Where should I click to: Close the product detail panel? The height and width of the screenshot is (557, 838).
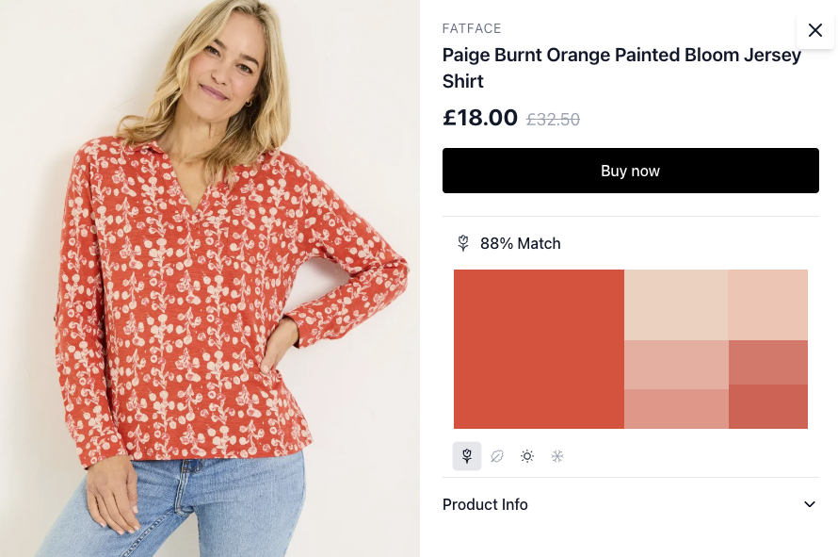point(814,31)
